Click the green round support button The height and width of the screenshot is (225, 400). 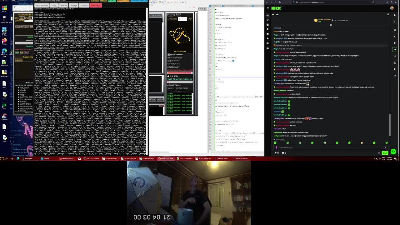[393, 152]
